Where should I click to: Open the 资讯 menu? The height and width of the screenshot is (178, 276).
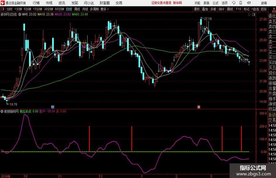(x=62, y=3)
